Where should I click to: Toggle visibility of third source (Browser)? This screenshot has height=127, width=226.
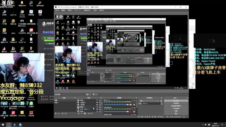coord(97,105)
